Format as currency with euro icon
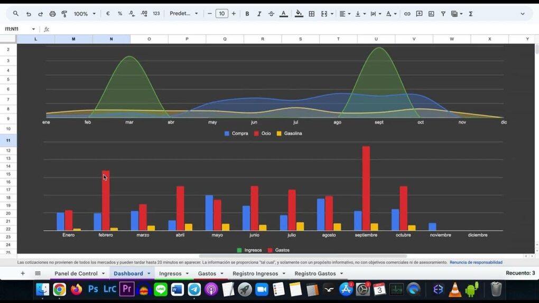 [x=108, y=14]
